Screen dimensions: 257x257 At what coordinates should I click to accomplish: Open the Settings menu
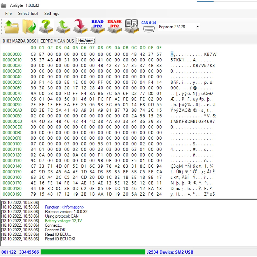click(x=52, y=13)
